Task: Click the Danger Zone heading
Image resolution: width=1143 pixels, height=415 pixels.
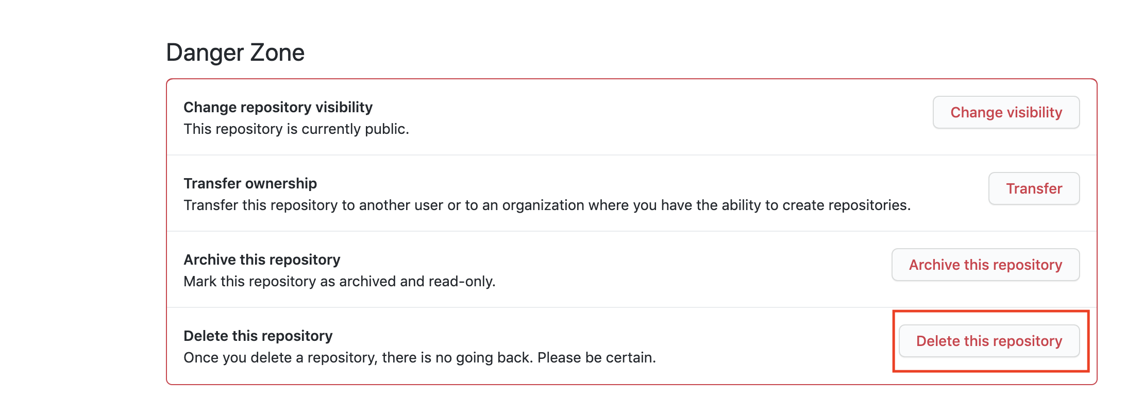Action: point(235,53)
